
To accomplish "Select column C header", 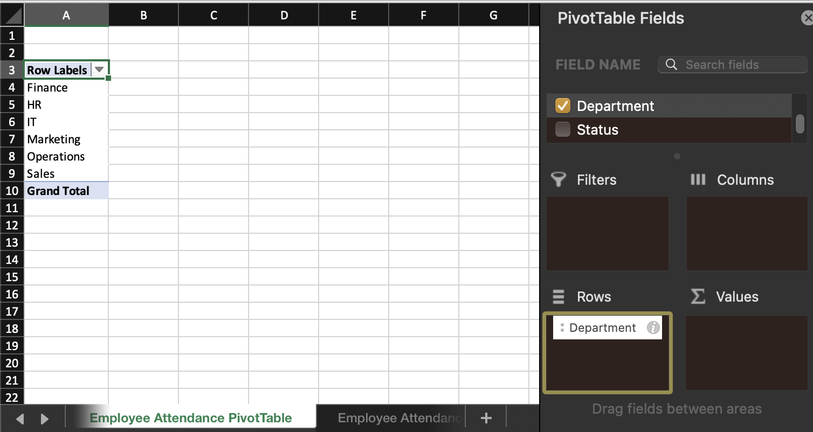I will pyautogui.click(x=213, y=16).
